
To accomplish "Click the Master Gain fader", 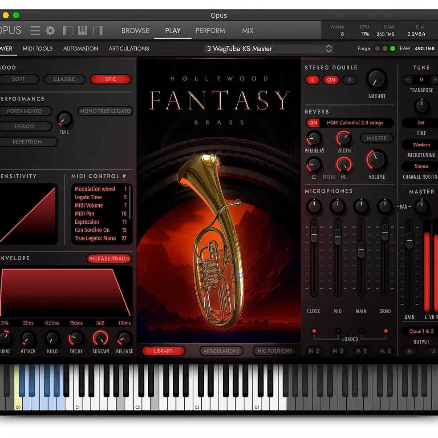I will (x=409, y=241).
